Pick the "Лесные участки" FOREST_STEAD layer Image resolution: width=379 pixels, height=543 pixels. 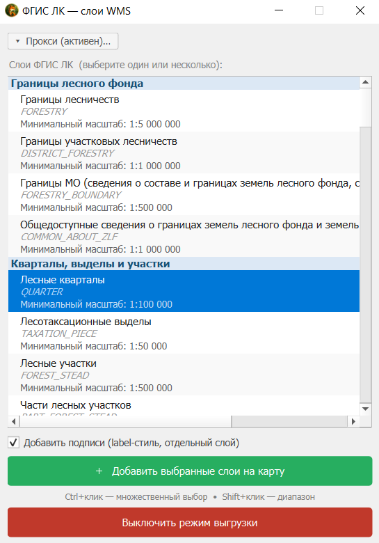click(184, 375)
